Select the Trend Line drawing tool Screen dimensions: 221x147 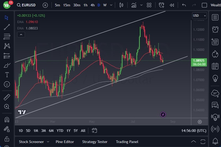pyautogui.click(x=7, y=27)
